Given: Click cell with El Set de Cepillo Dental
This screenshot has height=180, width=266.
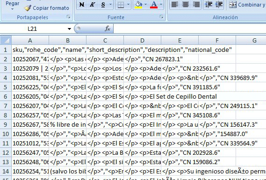Looking at the screenshot, I should [142, 96].
